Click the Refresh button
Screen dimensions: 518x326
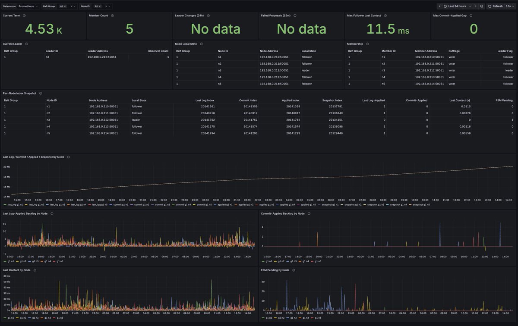pyautogui.click(x=495, y=6)
